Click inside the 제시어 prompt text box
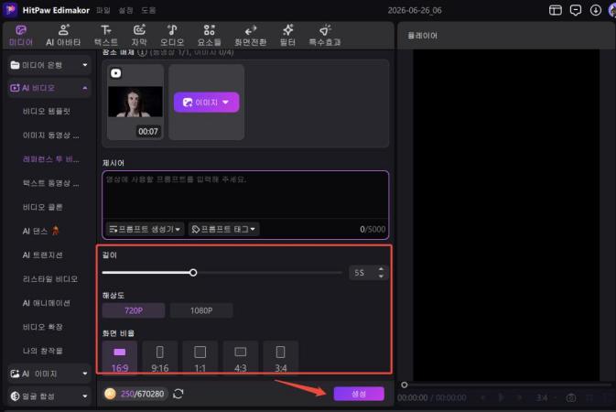Image resolution: width=616 pixels, height=412 pixels. point(245,195)
